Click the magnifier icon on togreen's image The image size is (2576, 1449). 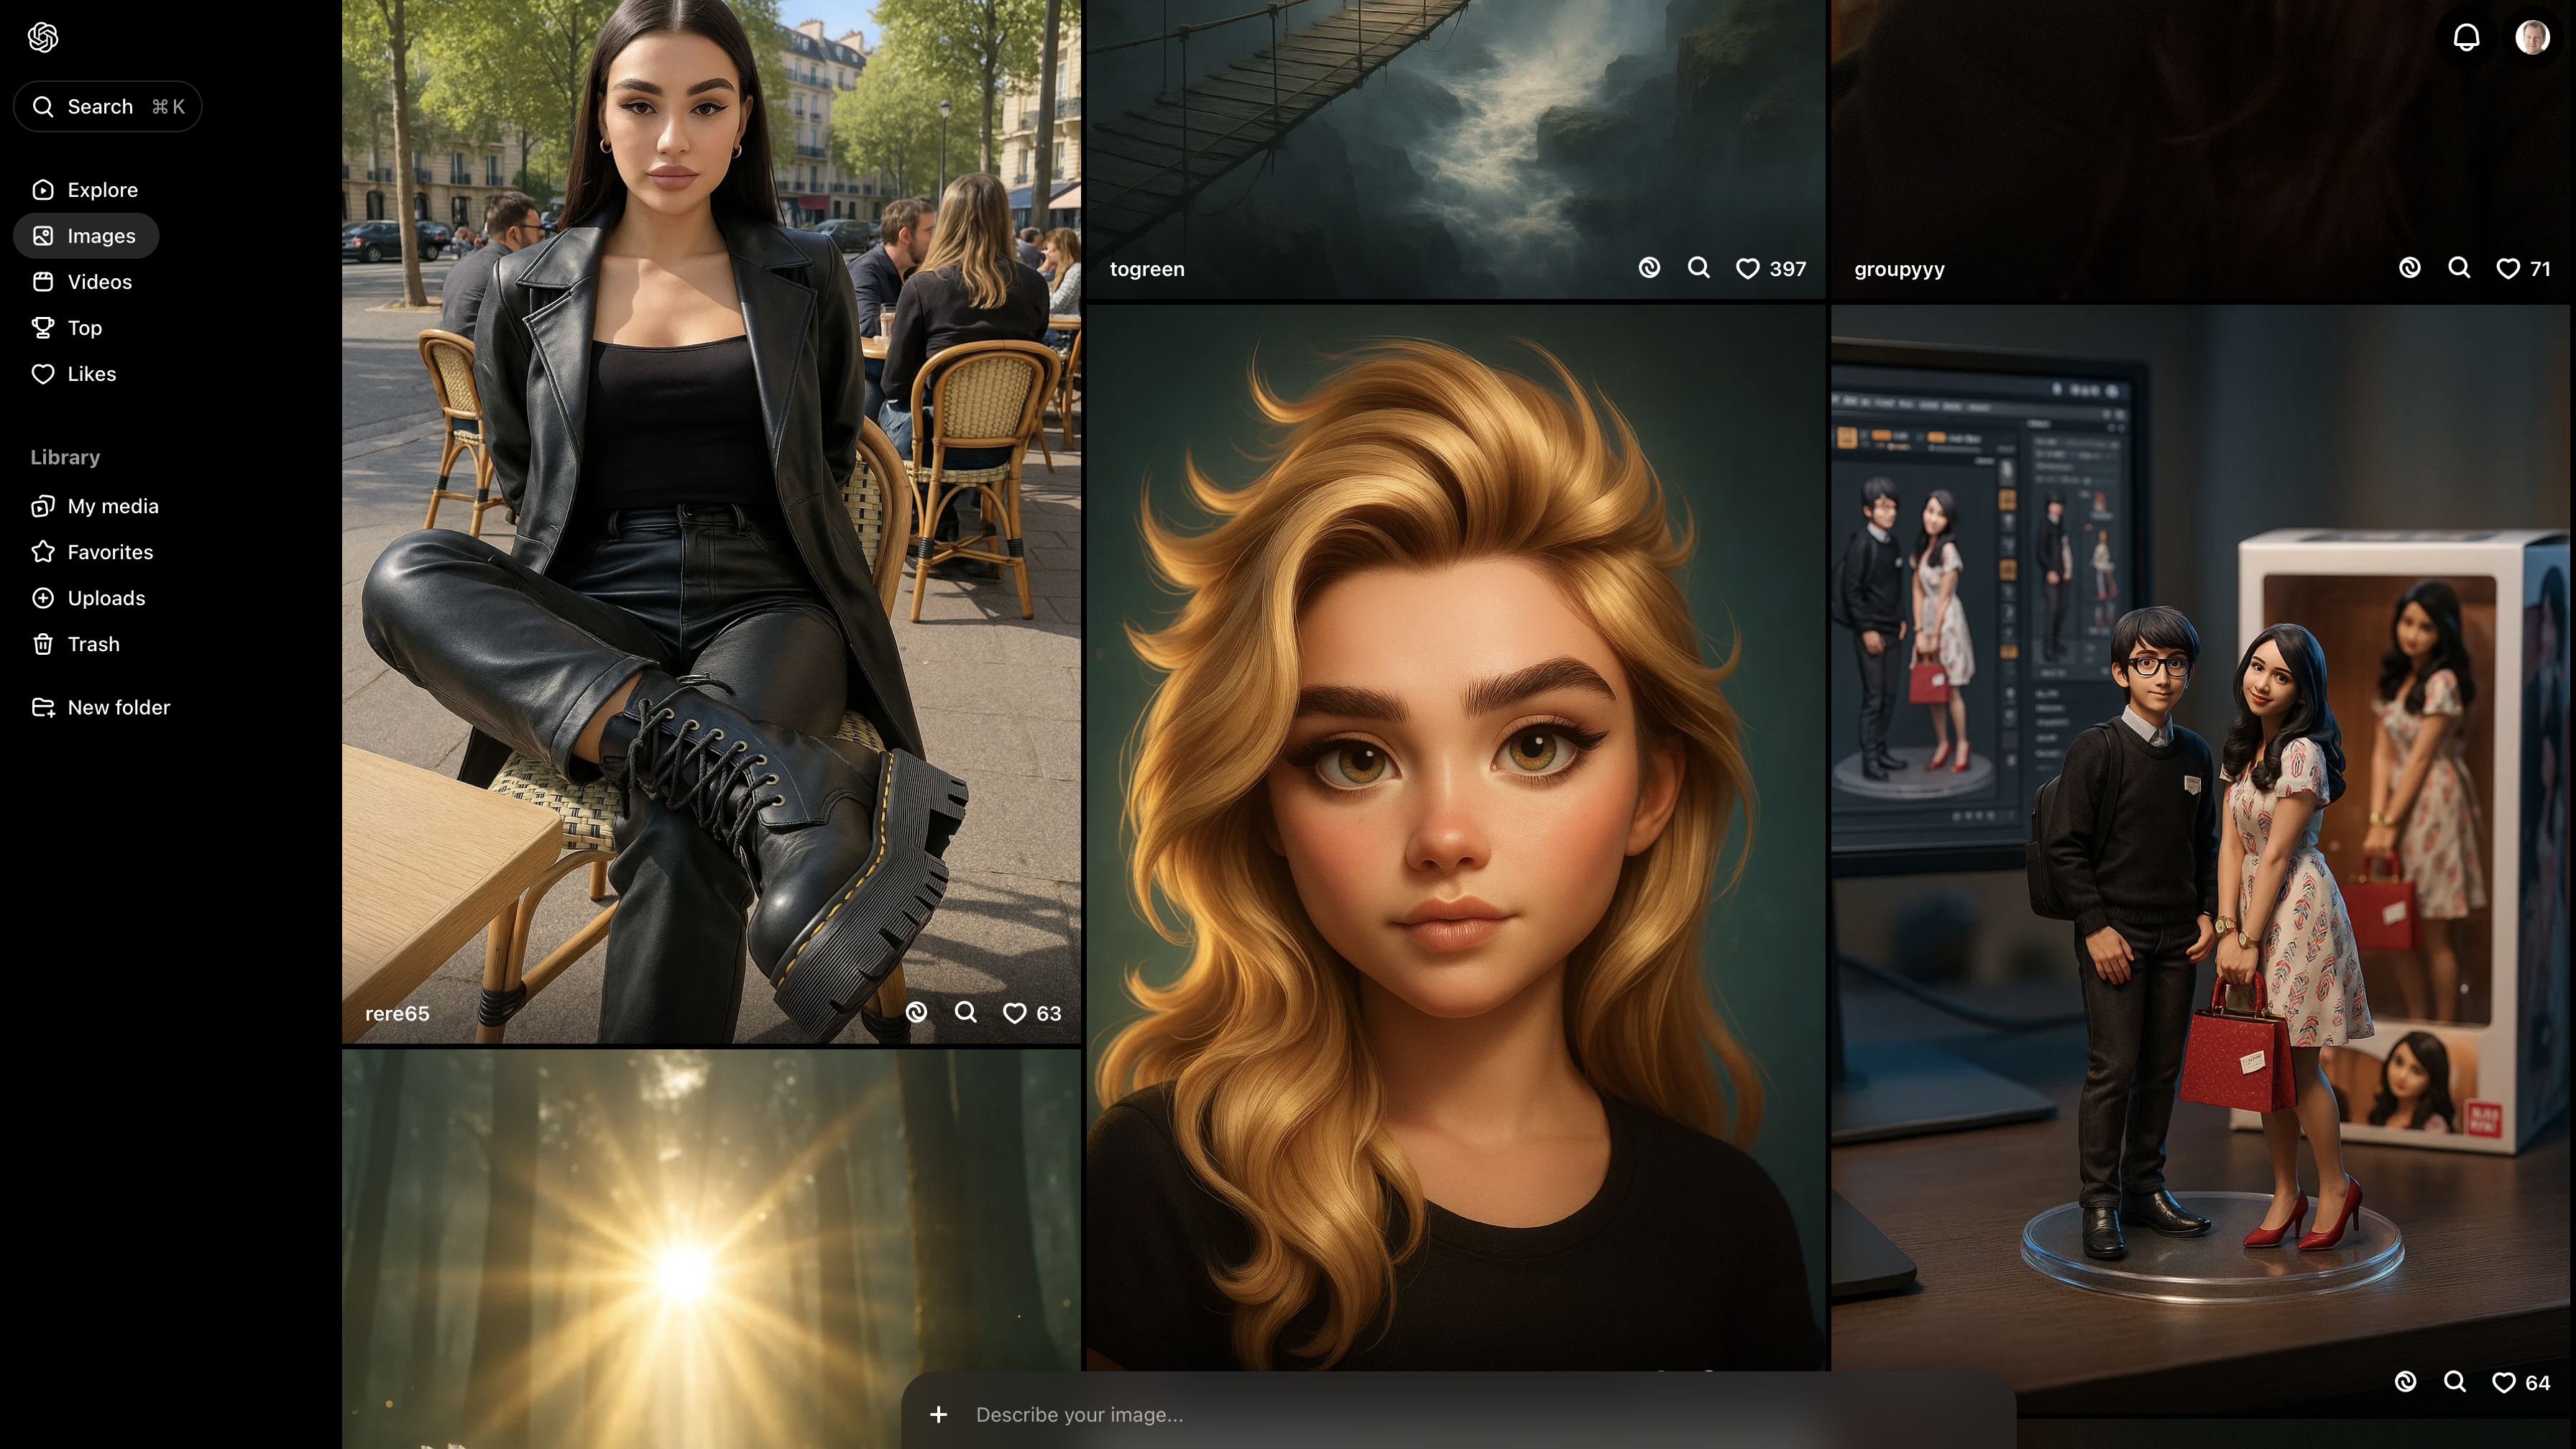coord(1698,267)
